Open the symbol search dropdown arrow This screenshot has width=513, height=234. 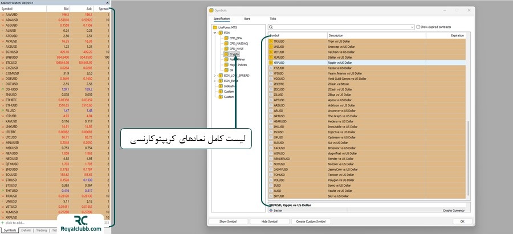tap(412, 27)
